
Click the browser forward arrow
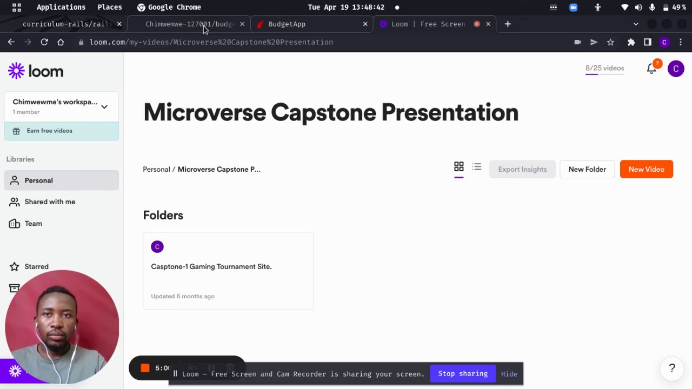pos(28,42)
